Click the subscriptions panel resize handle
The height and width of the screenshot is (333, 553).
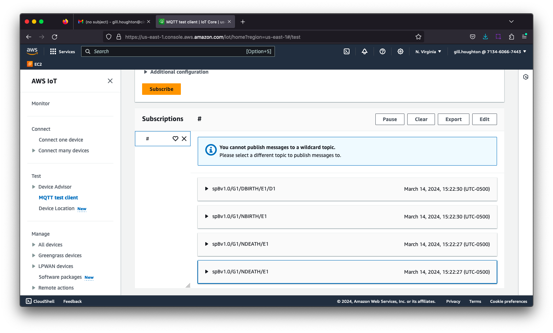[x=188, y=286]
